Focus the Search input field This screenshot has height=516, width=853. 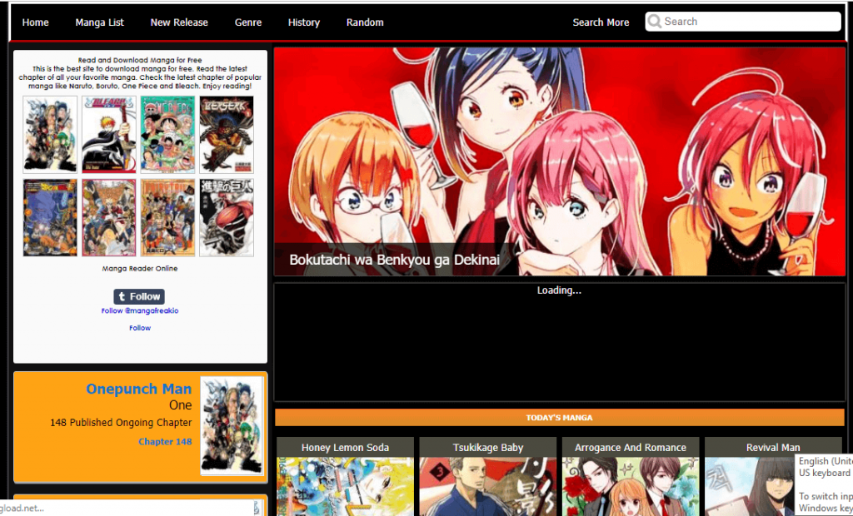750,22
